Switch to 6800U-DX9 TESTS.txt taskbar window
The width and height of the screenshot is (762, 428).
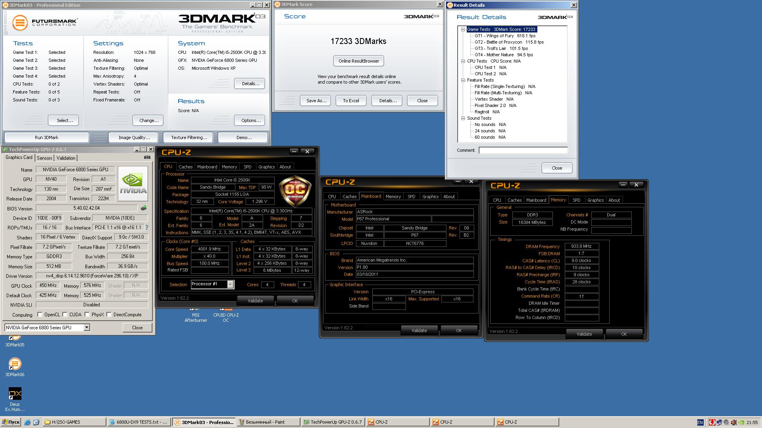pyautogui.click(x=139, y=422)
